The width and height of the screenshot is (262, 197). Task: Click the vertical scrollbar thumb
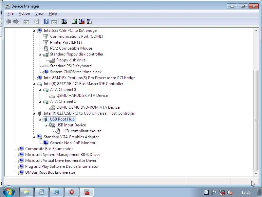point(256,120)
